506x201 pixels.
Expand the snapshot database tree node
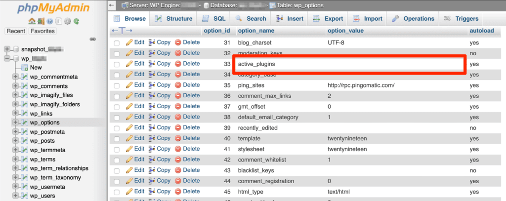pyautogui.click(x=7, y=49)
